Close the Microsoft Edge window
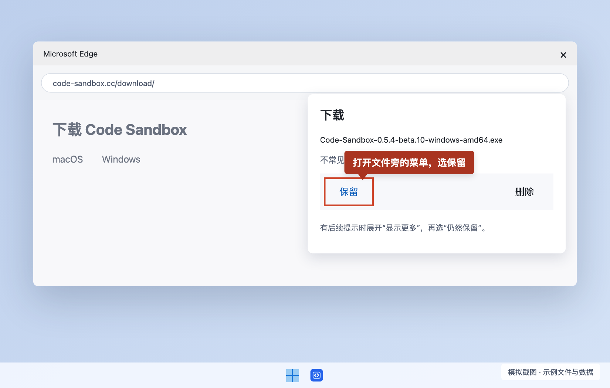This screenshot has height=388, width=610. tap(563, 55)
